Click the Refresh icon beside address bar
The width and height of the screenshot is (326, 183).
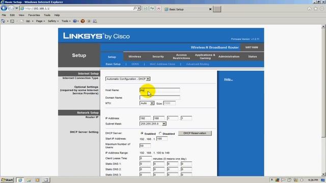(x=152, y=9)
